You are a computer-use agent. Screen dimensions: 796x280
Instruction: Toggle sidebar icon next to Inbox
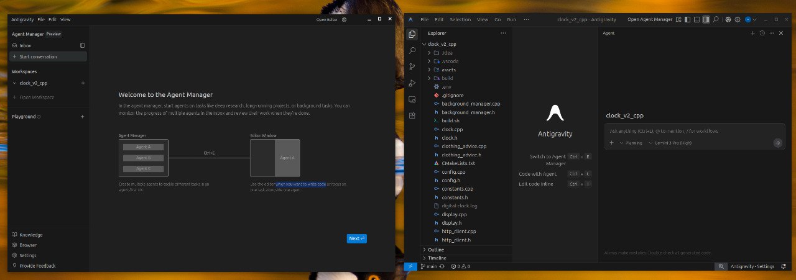click(83, 45)
